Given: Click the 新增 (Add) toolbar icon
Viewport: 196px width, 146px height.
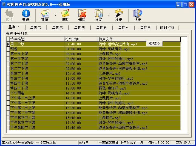Looking at the screenshot, I should [45, 16].
